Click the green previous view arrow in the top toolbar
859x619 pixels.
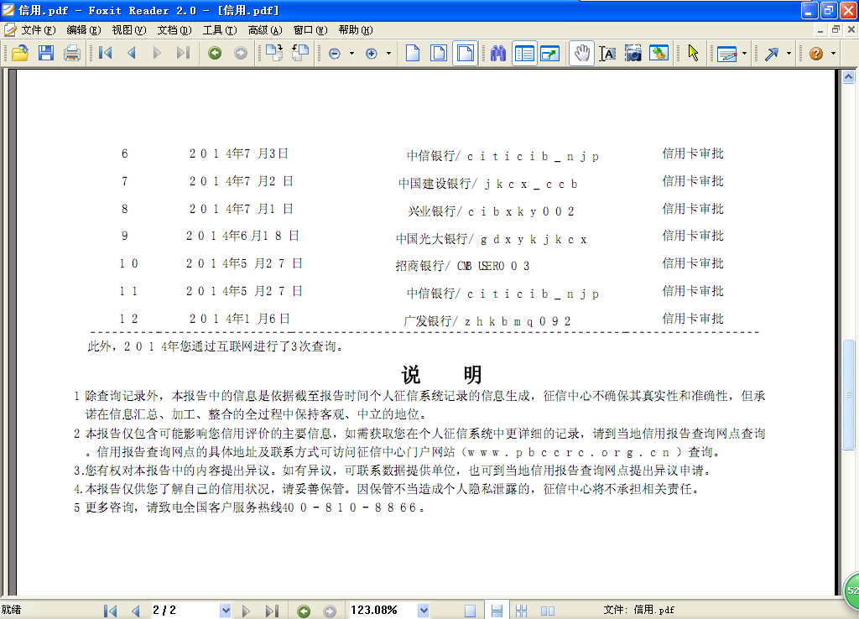[215, 53]
